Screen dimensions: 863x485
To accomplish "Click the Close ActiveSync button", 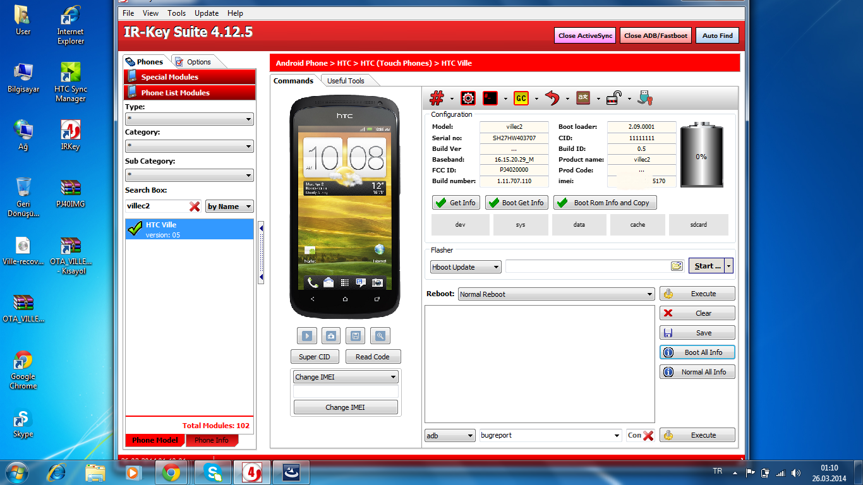I will [x=585, y=35].
